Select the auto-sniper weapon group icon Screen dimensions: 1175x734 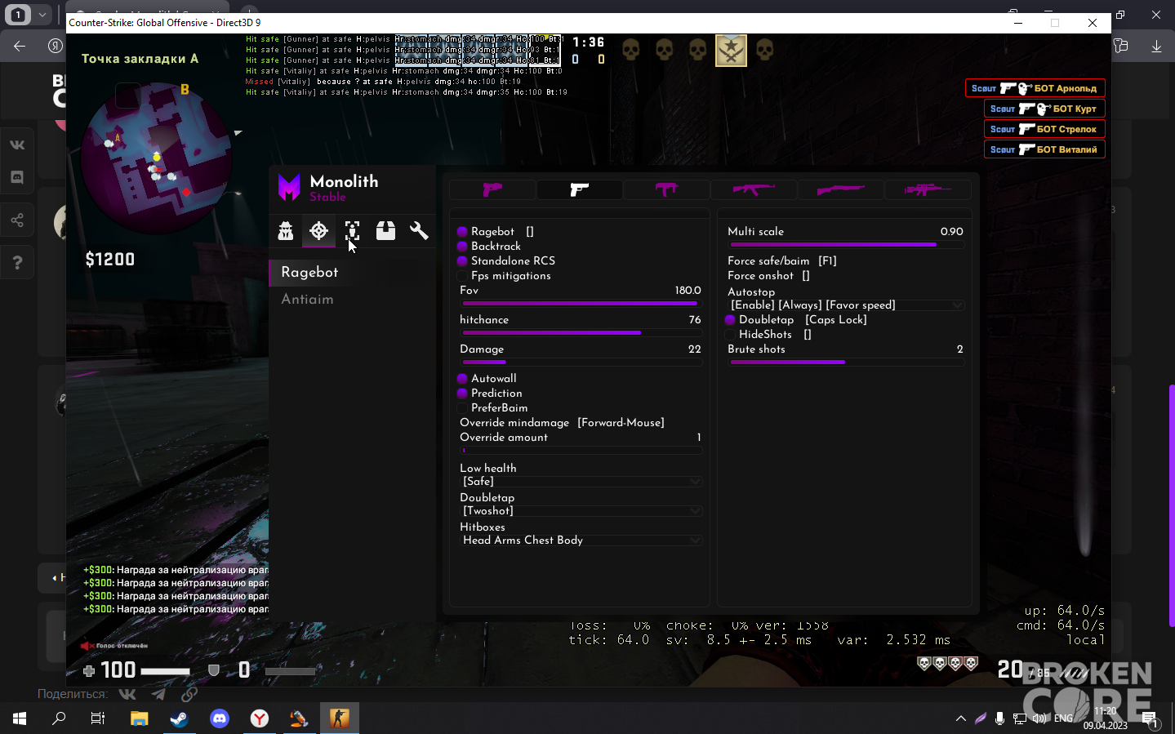[x=928, y=189]
